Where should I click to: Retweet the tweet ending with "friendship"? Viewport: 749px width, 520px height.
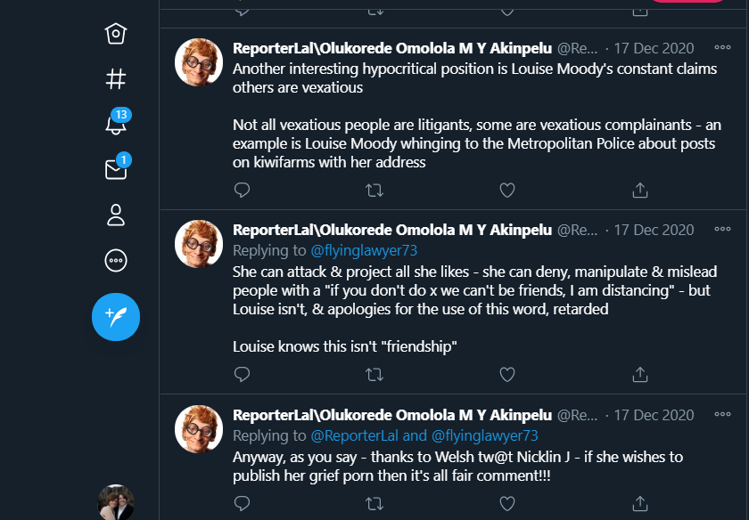point(374,374)
